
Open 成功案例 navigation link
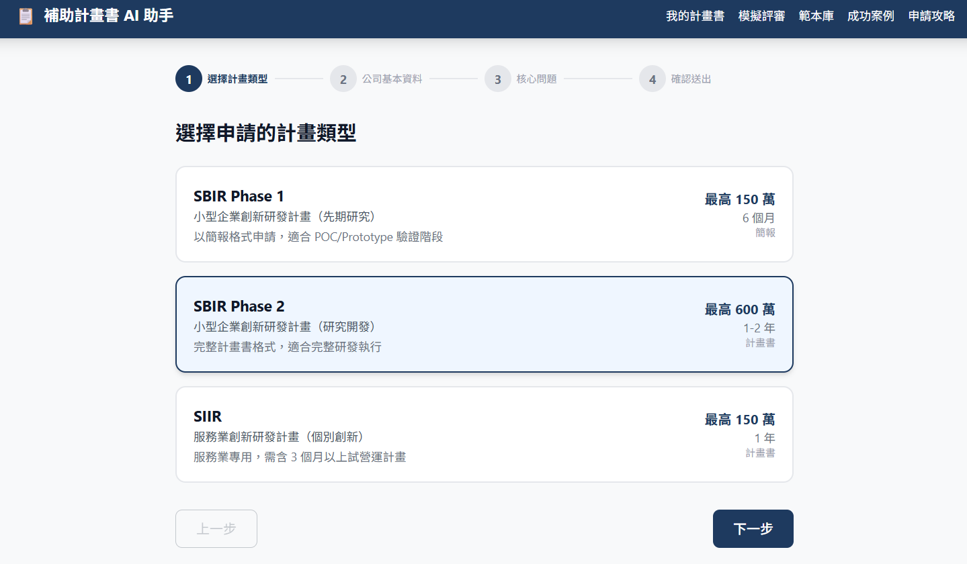click(871, 16)
